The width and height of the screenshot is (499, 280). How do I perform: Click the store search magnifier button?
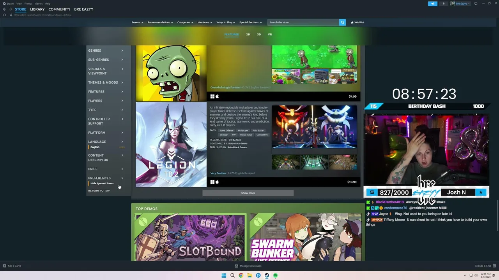[342, 23]
